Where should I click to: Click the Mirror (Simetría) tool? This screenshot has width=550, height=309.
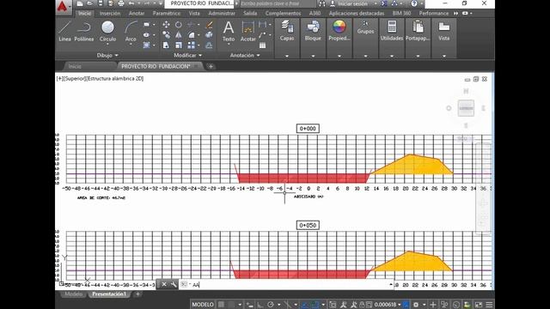pos(179,35)
